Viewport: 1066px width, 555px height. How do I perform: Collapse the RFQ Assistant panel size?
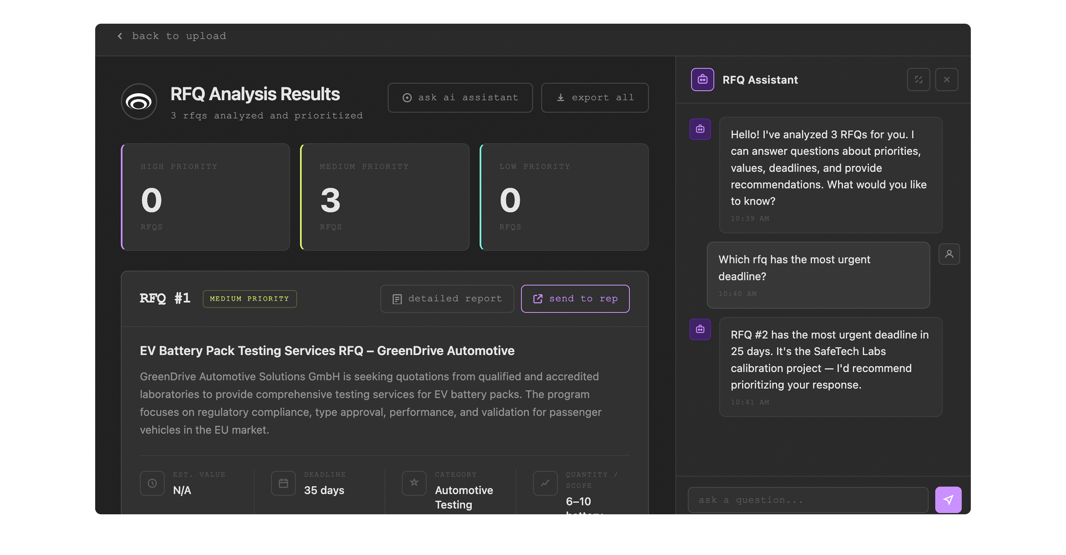918,80
